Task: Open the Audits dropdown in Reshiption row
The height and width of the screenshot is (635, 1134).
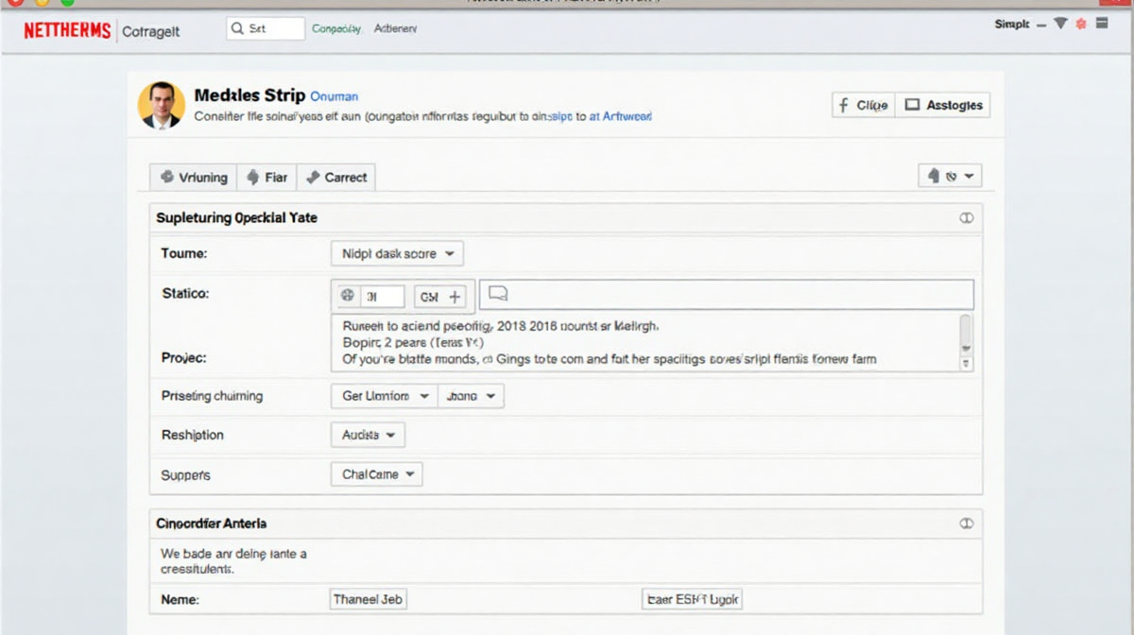Action: (368, 436)
